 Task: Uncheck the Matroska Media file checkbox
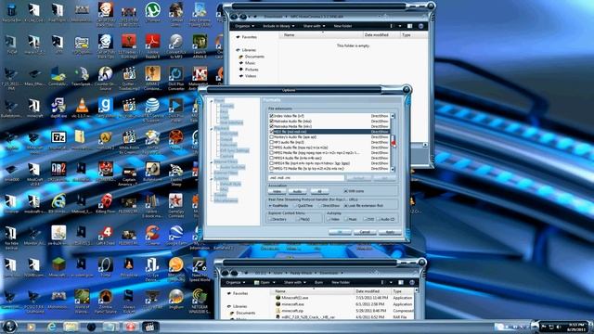[271, 126]
